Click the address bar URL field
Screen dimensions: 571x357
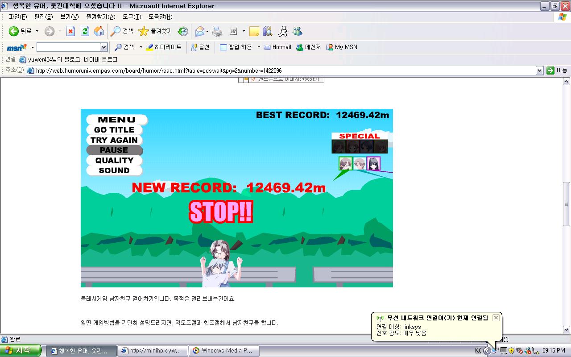pos(281,71)
